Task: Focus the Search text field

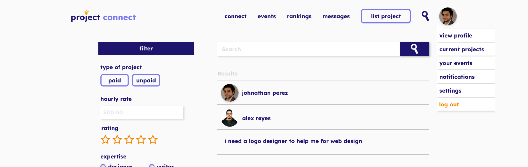Action: pyautogui.click(x=308, y=49)
